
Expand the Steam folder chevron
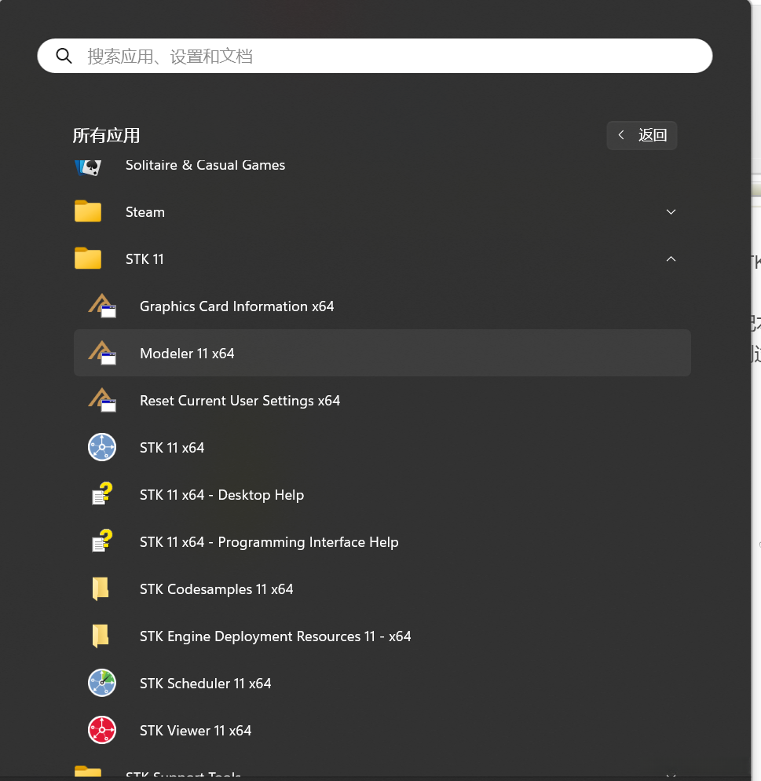point(671,212)
